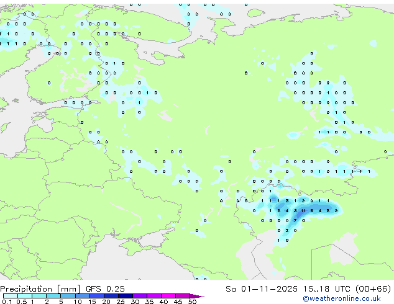Click the legend label '25'
The image size is (394, 304).
click(121, 302)
